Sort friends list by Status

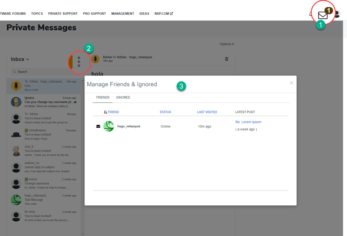click(x=165, y=112)
